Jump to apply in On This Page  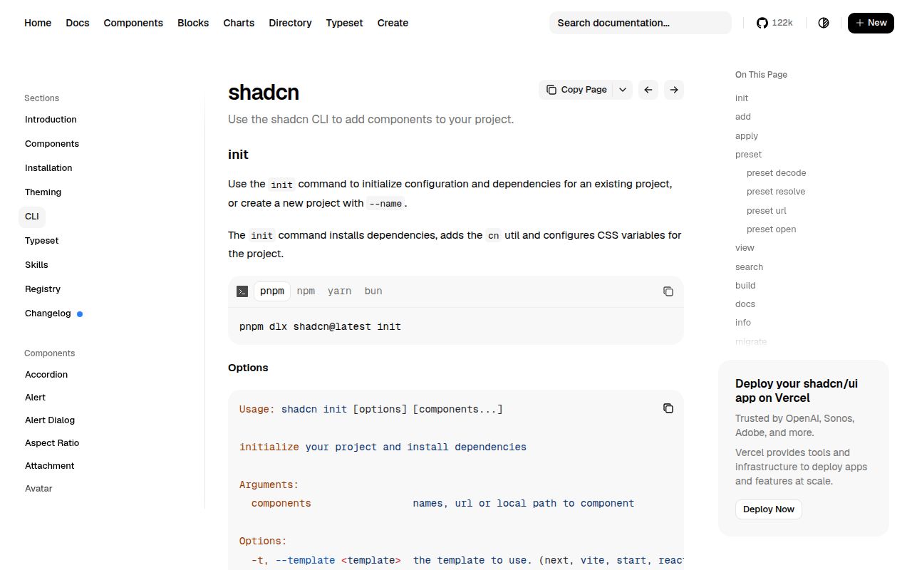747,136
